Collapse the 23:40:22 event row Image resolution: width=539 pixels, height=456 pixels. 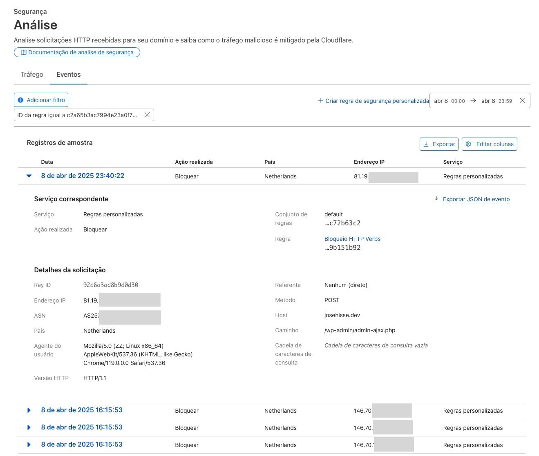(x=29, y=176)
